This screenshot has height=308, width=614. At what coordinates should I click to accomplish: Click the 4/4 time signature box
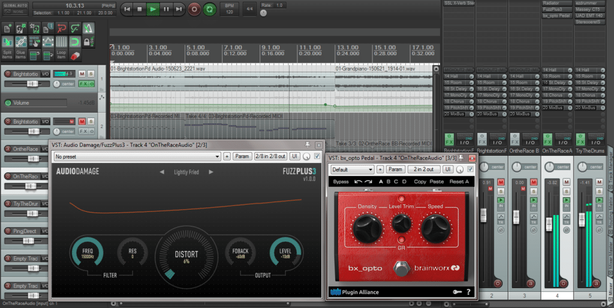click(x=249, y=10)
